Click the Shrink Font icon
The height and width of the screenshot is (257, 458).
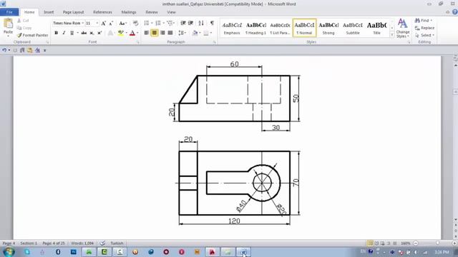[111, 23]
